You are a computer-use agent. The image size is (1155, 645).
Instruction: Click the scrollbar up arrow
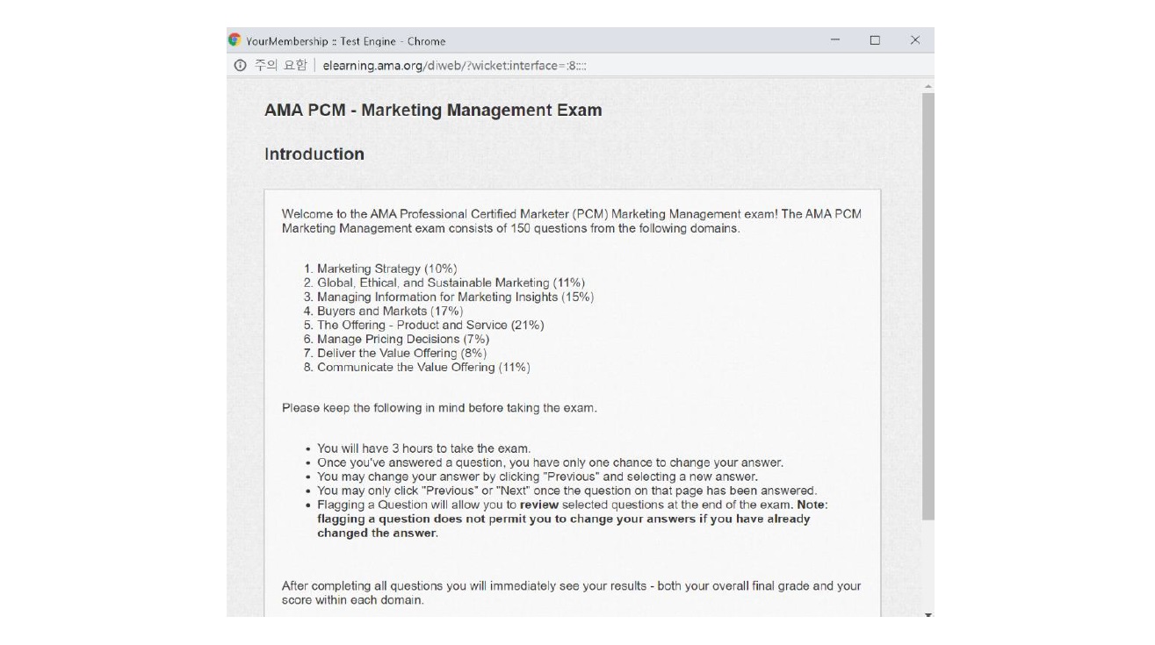coord(928,86)
